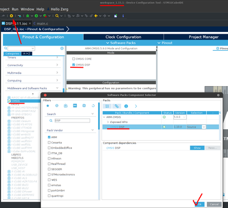Viewport: 228px width, 208px height.
Task: Click the magnifier icon beside DSP search field
Action: click(51, 120)
